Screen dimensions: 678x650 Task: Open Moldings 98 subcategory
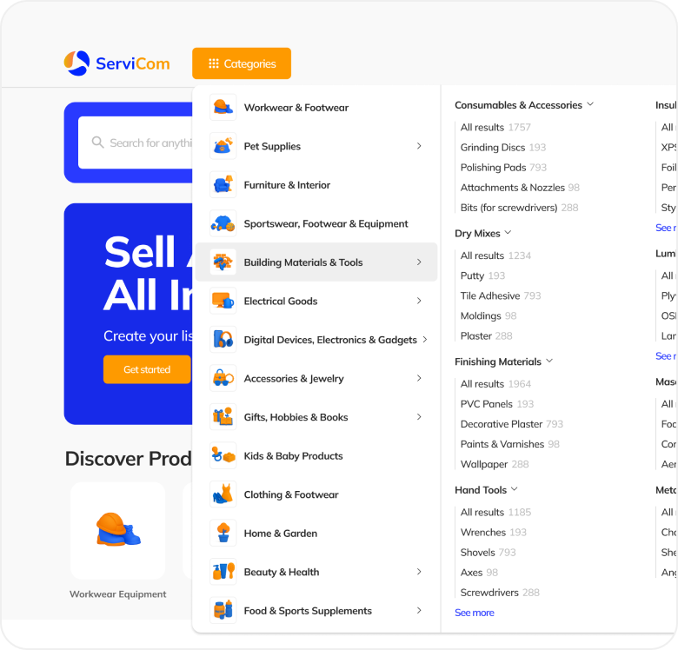pos(489,316)
